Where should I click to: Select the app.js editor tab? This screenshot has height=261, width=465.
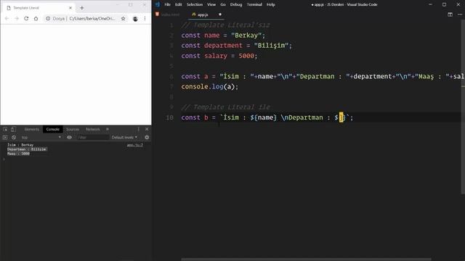[203, 14]
